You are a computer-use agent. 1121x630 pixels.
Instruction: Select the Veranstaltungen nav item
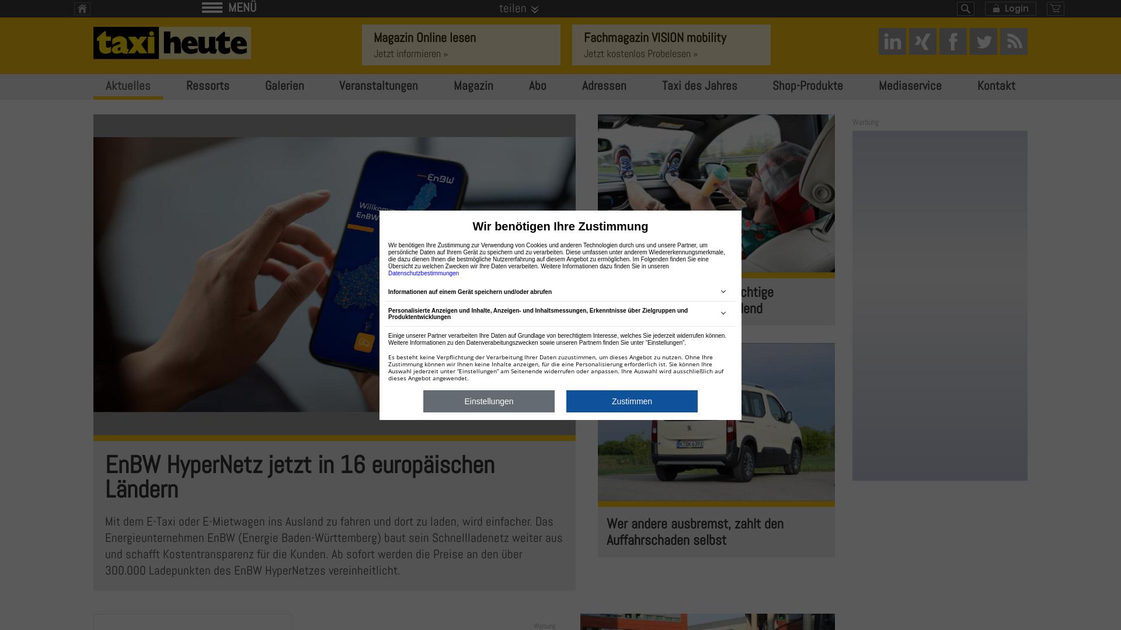point(378,86)
